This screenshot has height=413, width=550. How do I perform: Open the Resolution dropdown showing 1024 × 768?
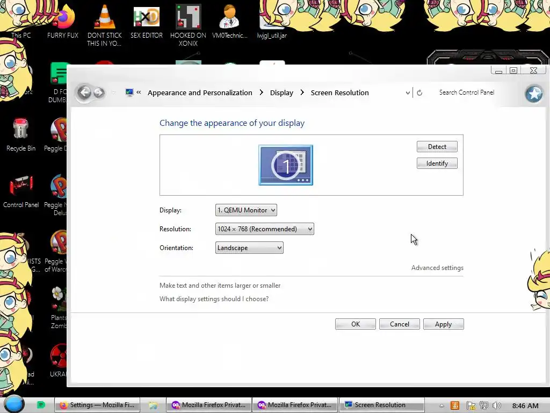tap(264, 229)
